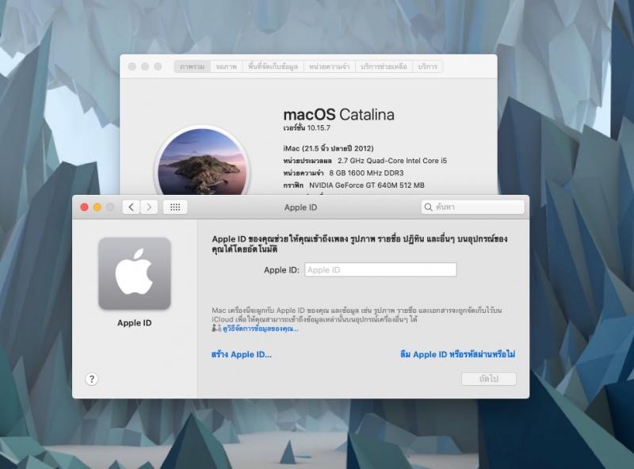This screenshot has width=634, height=469.
Task: Click the macOS Catalina island image
Action: (202, 162)
